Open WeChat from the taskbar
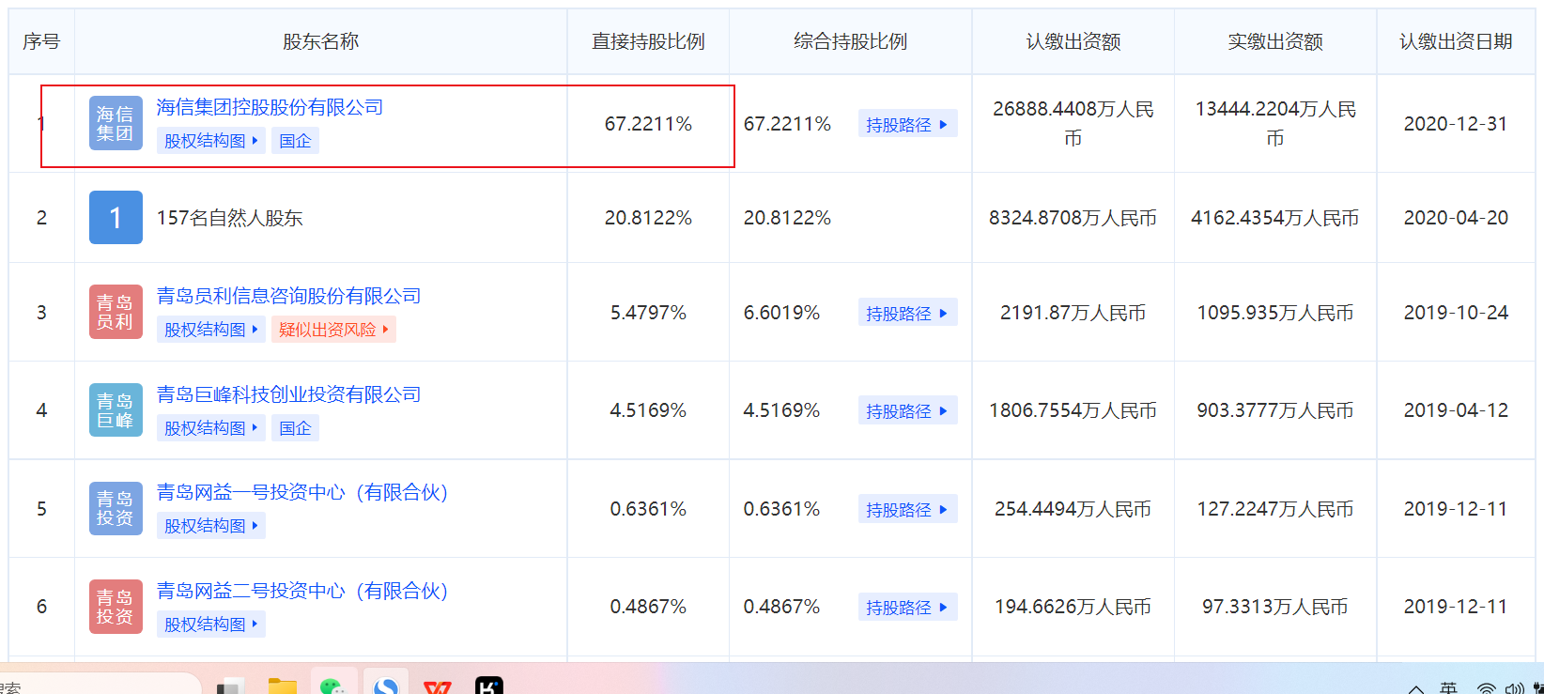Image resolution: width=1544 pixels, height=694 pixels. tap(332, 686)
